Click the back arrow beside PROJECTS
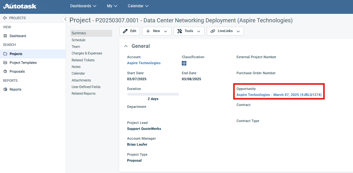Image resolution: width=353 pixels, height=173 pixels. coord(5,18)
